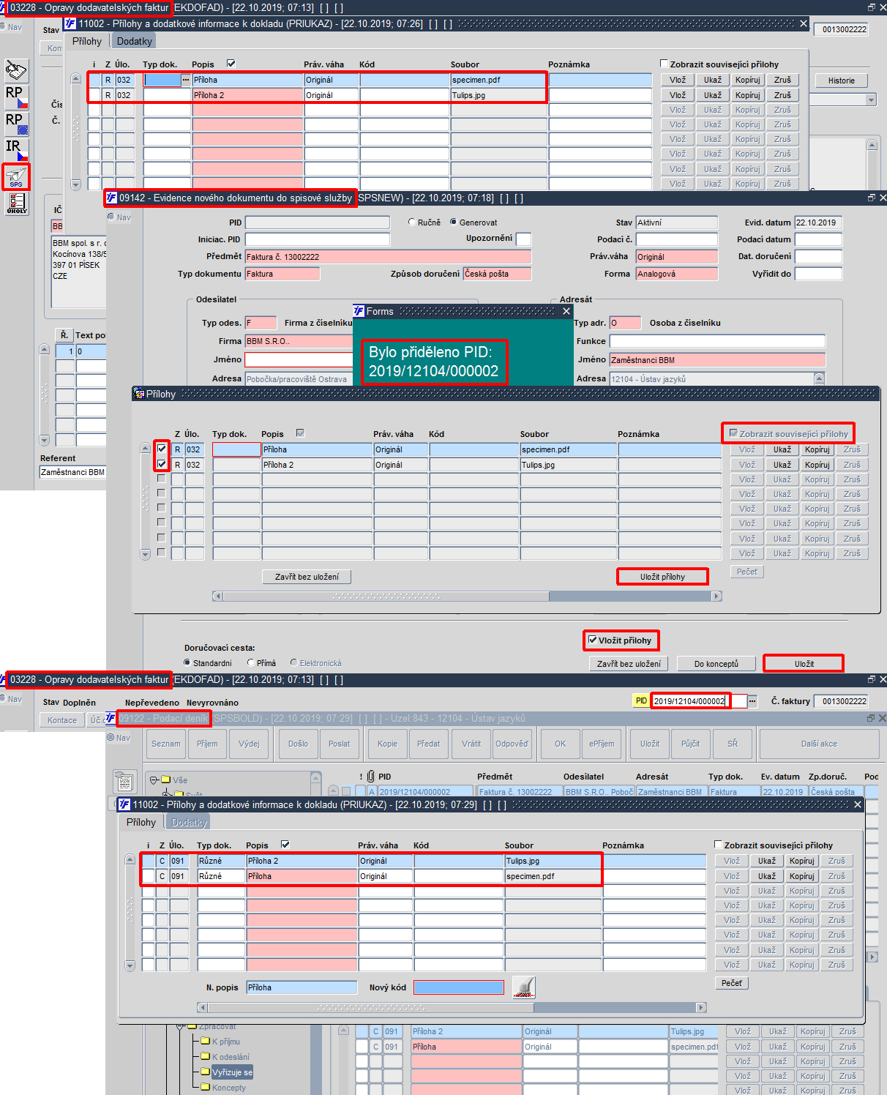The height and width of the screenshot is (1095, 887).
Task: Click the Kontace button under Stav
Action: tap(62, 720)
